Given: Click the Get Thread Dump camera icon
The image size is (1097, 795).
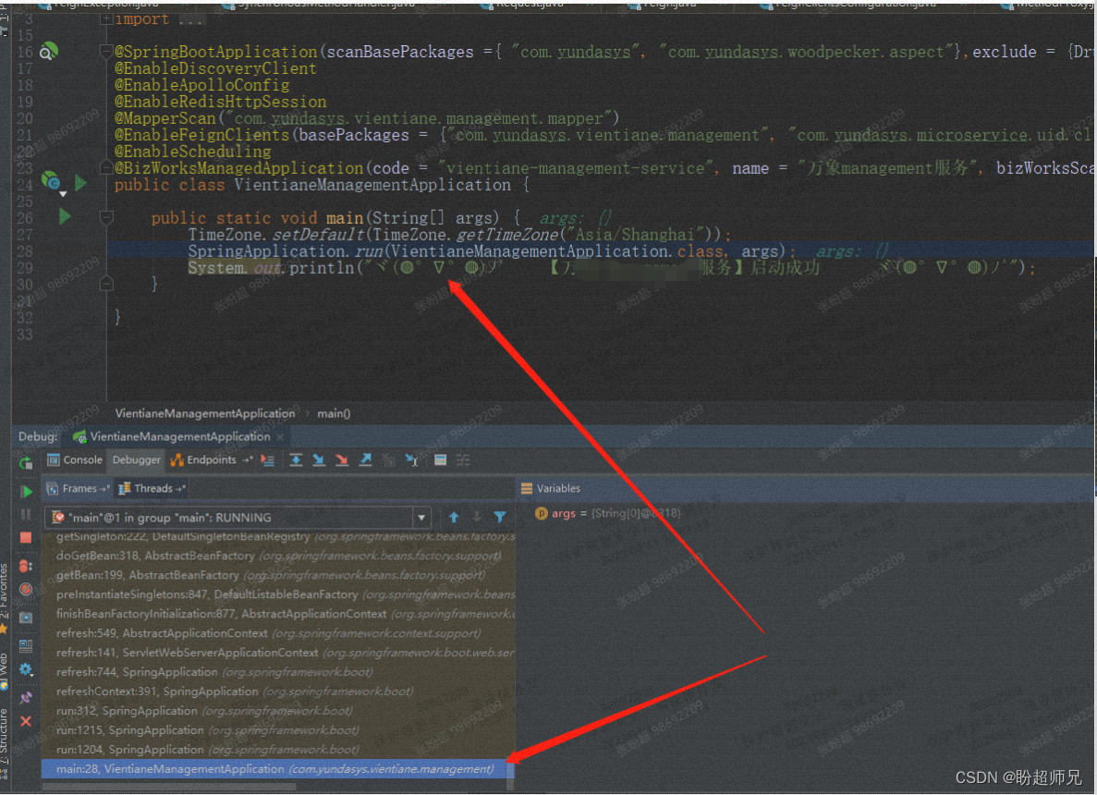Looking at the screenshot, I should [26, 618].
